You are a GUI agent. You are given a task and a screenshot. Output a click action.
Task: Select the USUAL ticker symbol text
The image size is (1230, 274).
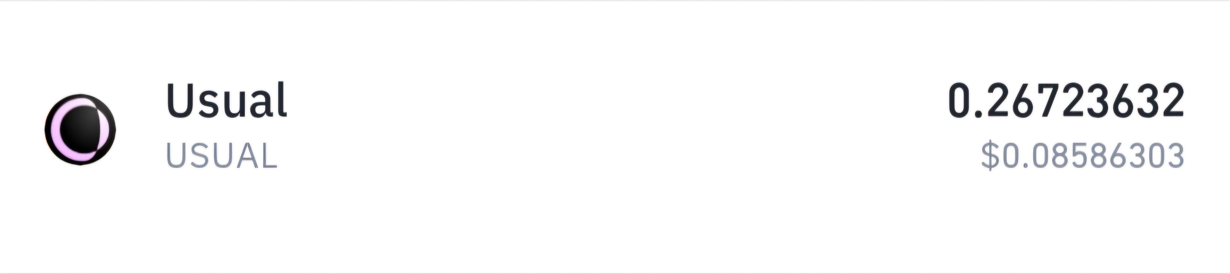pos(222,156)
